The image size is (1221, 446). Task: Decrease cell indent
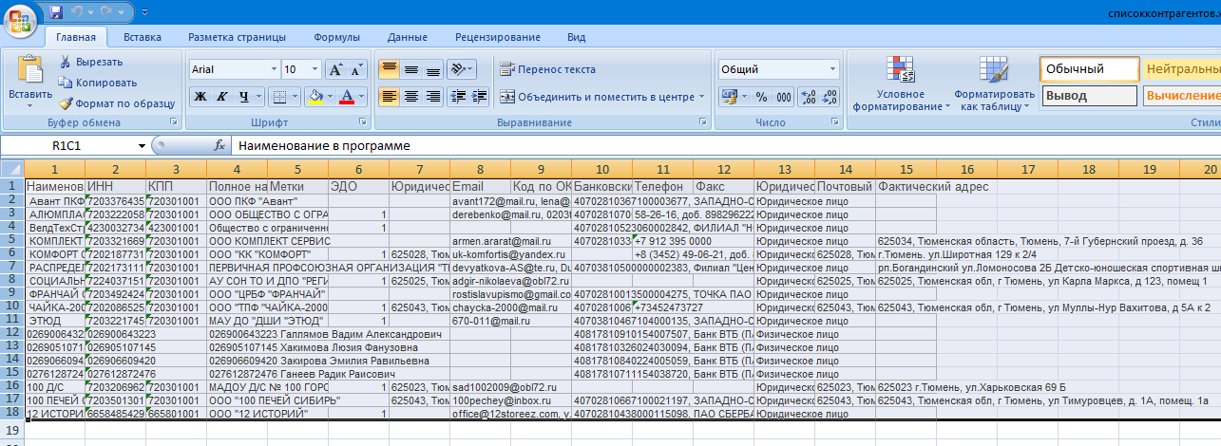click(456, 96)
